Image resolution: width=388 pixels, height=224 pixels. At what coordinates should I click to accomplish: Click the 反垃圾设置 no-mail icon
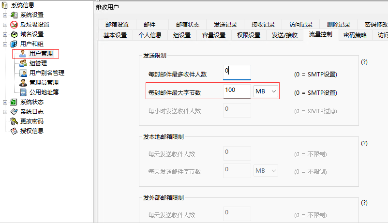coord(14,25)
